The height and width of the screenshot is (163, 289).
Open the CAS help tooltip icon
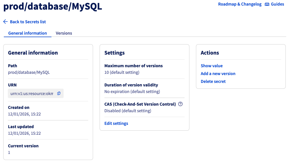coord(180,104)
